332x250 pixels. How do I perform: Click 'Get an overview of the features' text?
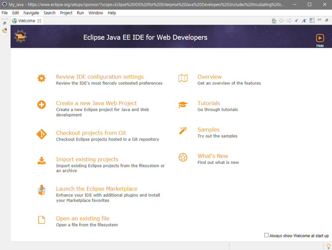[x=229, y=83]
